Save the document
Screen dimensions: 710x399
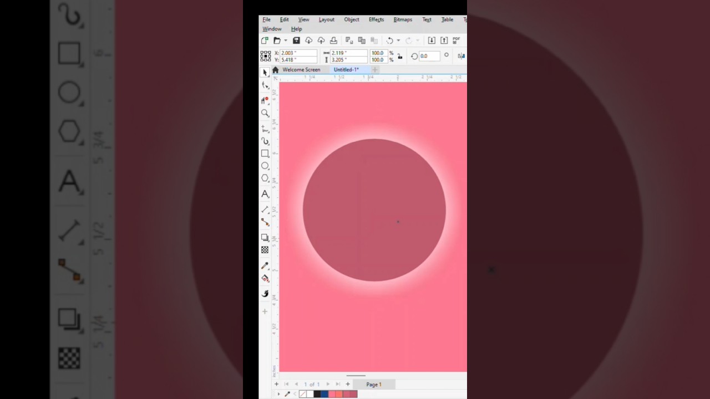tap(296, 40)
